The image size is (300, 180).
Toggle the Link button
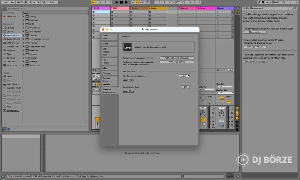[x=6, y=2]
